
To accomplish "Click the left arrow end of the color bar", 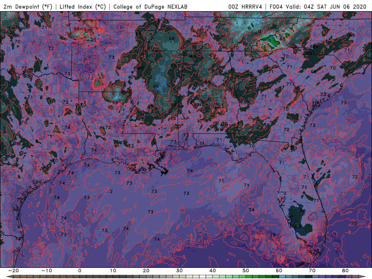I will [x=9, y=277].
